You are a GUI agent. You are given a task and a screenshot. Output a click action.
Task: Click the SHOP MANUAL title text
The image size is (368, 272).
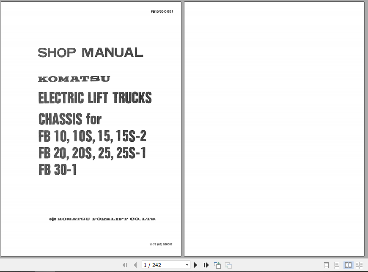pyautogui.click(x=91, y=52)
